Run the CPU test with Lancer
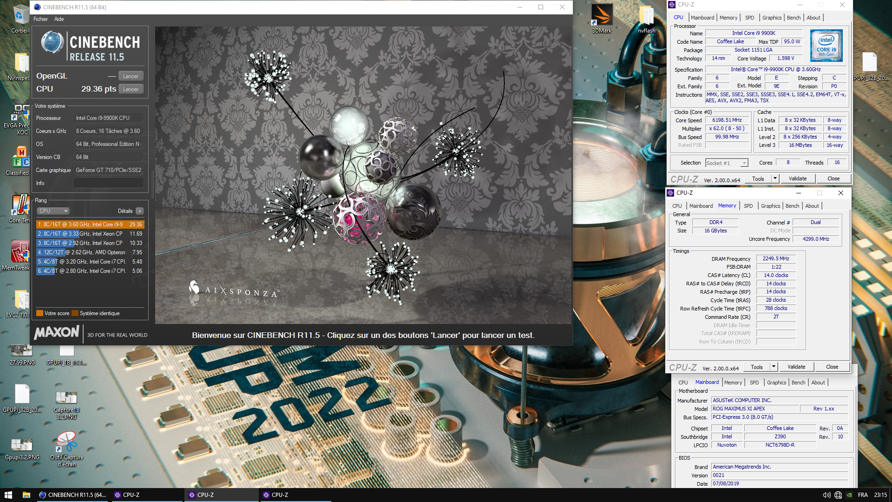 (131, 89)
